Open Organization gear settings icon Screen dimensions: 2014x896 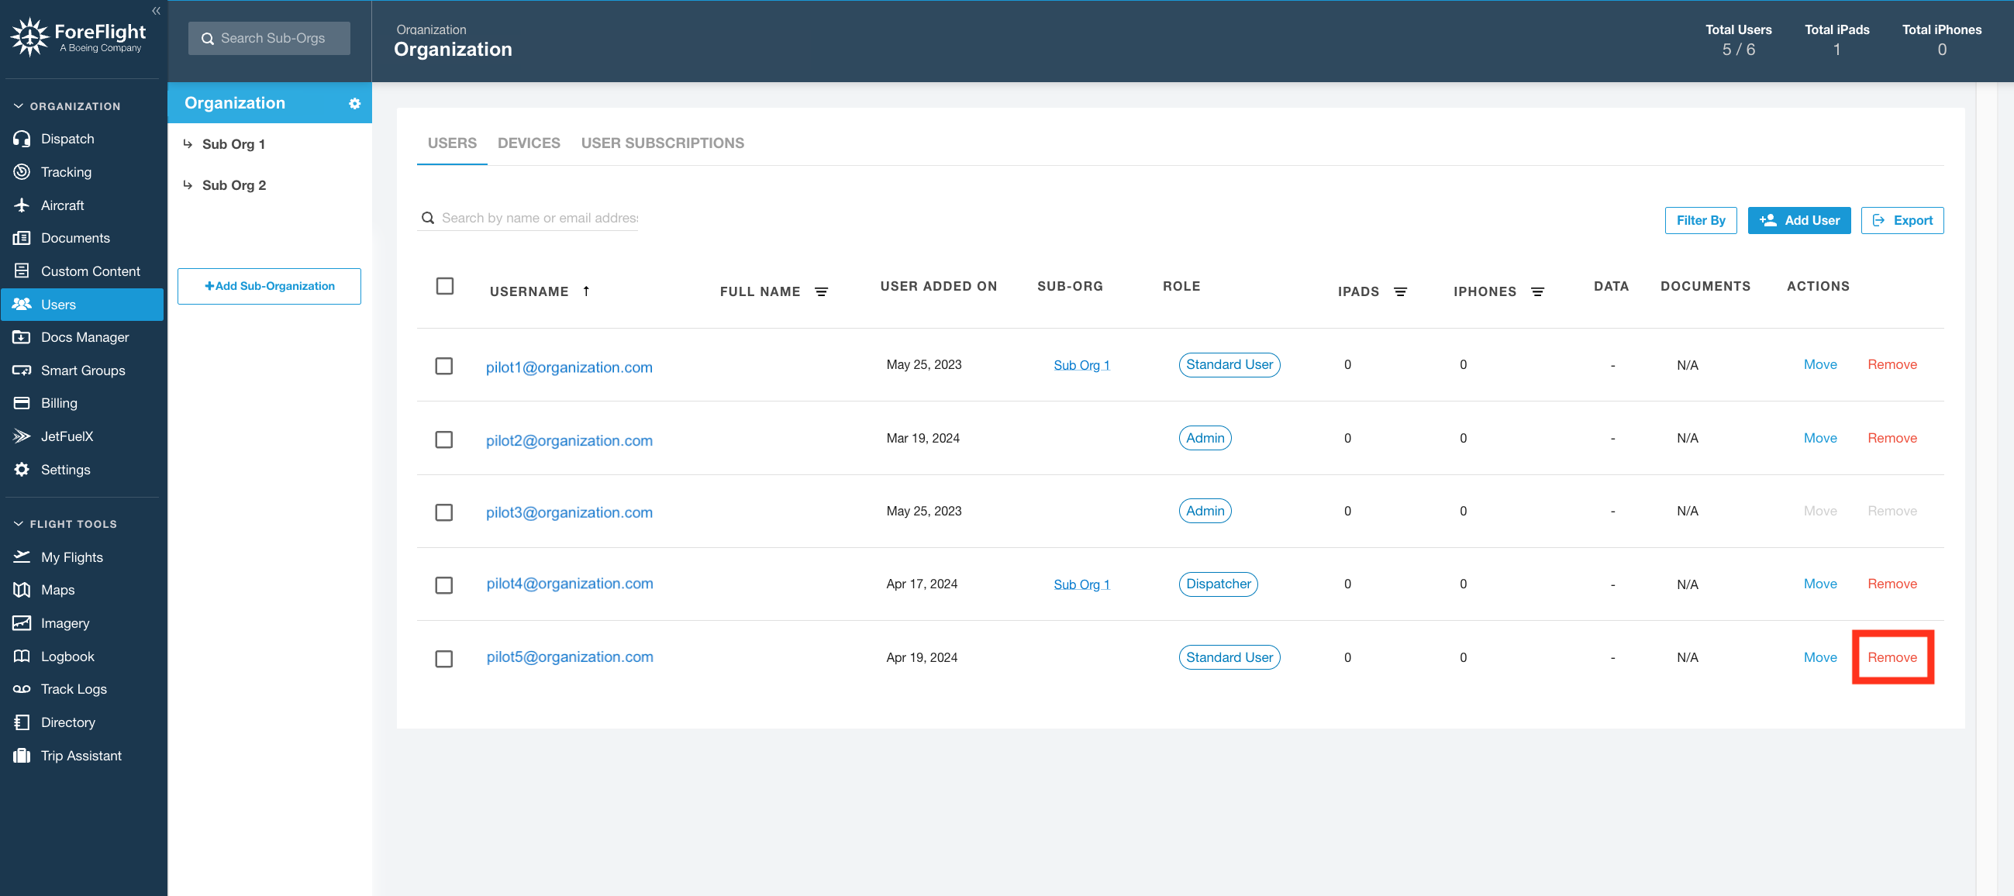pos(354,103)
